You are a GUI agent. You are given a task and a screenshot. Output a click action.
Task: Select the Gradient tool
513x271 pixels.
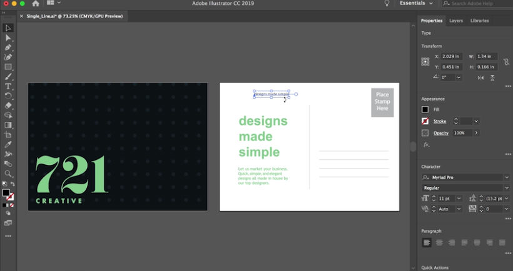tap(8, 125)
